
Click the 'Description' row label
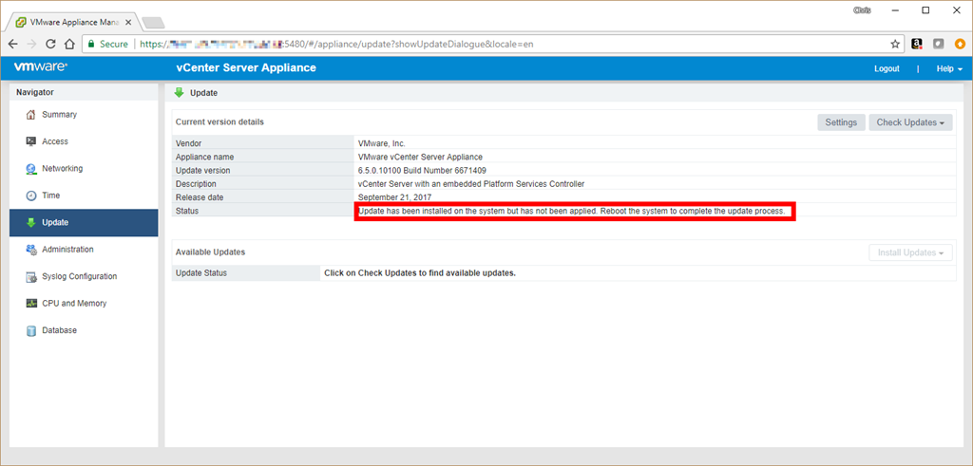click(196, 184)
